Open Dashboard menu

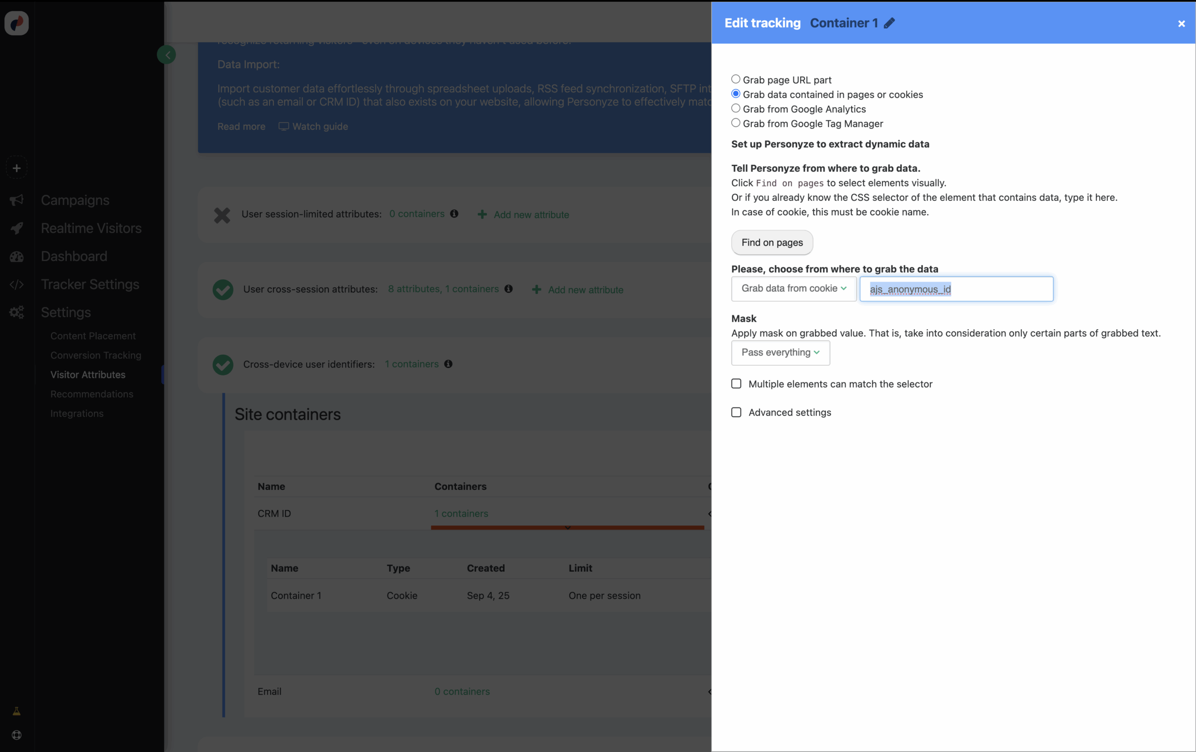(x=74, y=256)
